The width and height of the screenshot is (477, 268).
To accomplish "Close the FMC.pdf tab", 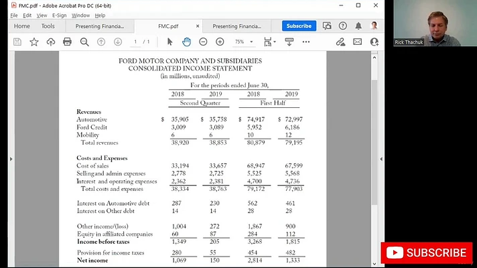I will pyautogui.click(x=198, y=26).
